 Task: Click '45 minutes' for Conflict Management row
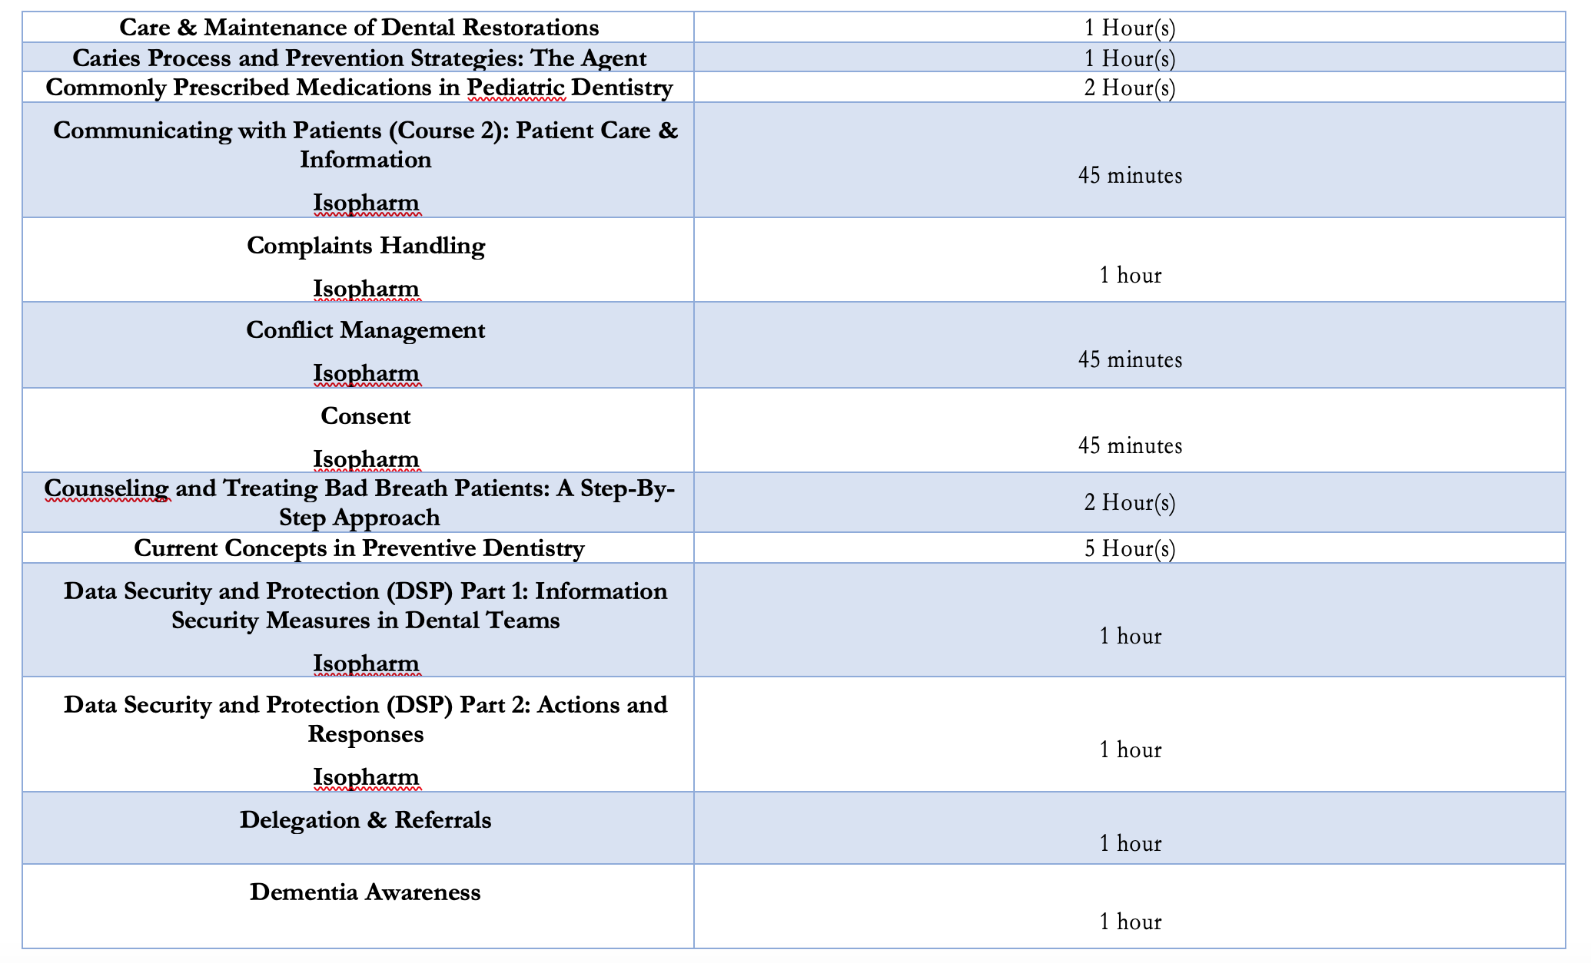(1130, 360)
